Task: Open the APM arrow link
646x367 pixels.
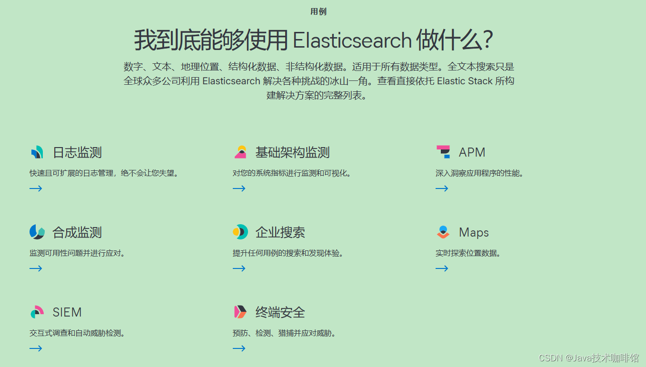Action: [442, 188]
